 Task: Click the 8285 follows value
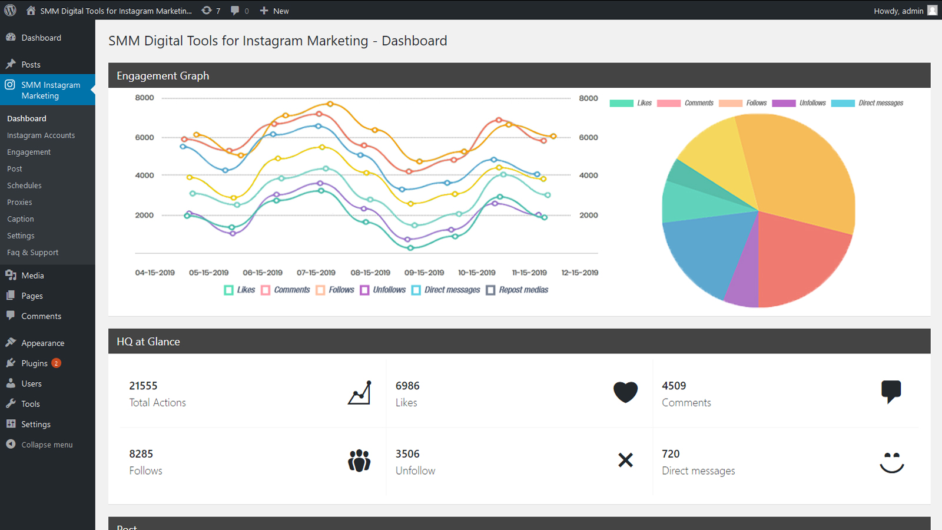coord(141,454)
